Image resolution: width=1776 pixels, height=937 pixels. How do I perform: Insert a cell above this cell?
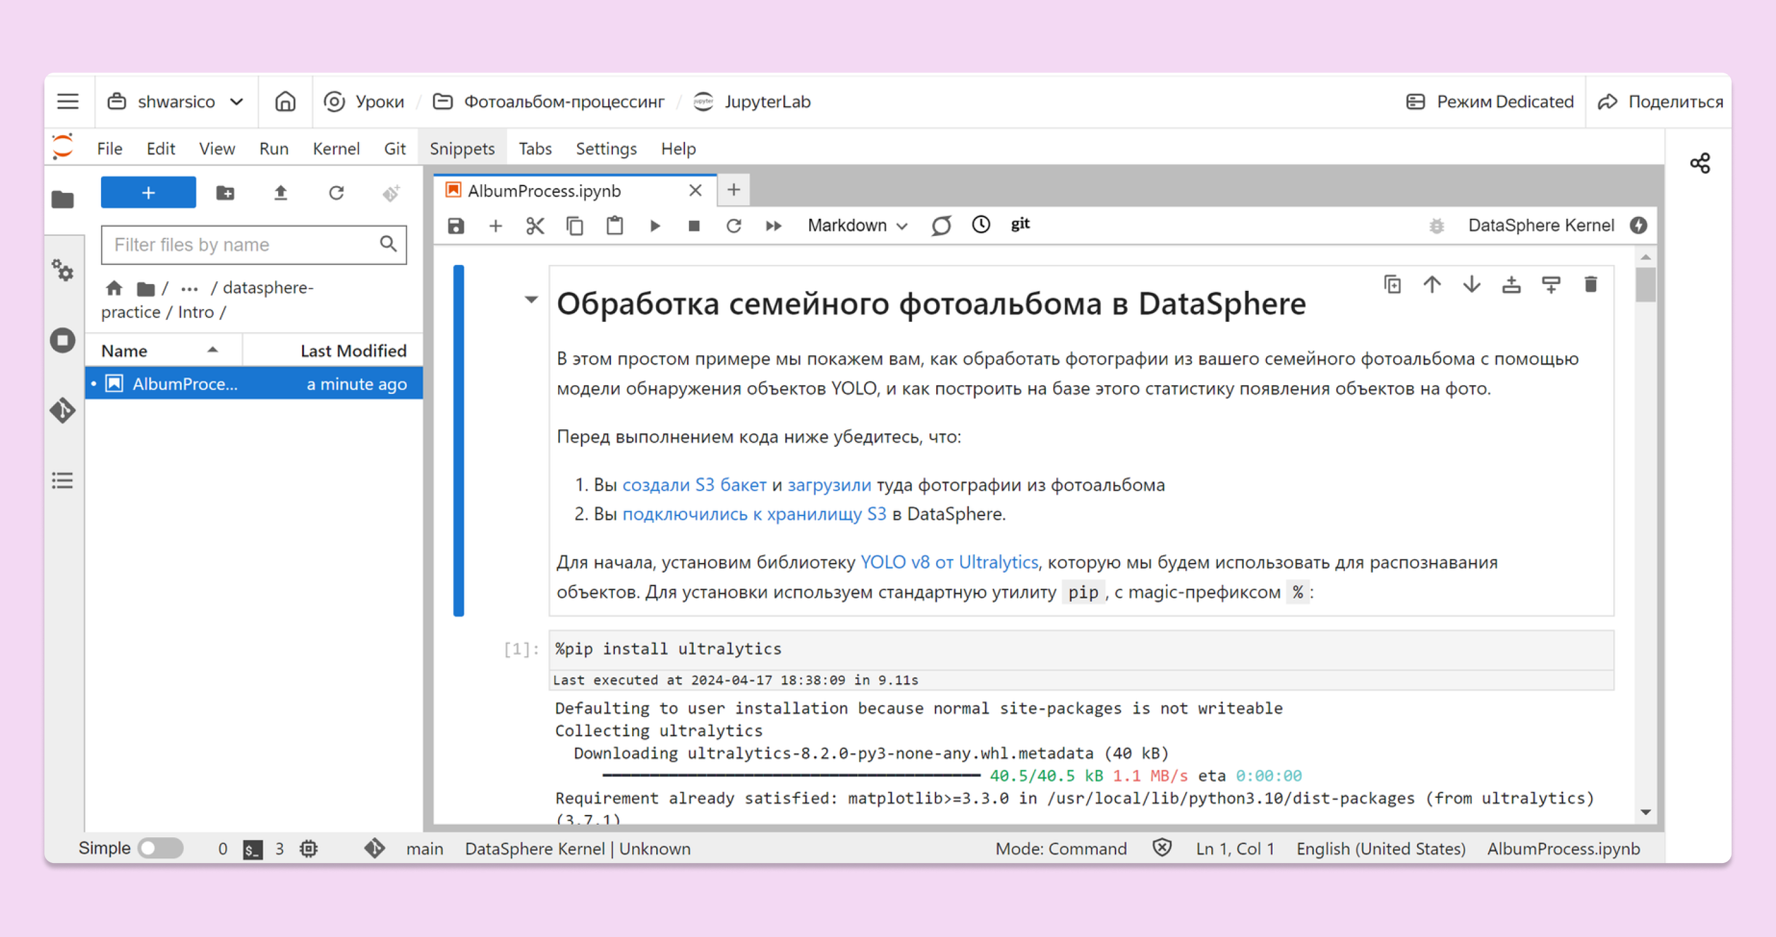[x=1511, y=285]
